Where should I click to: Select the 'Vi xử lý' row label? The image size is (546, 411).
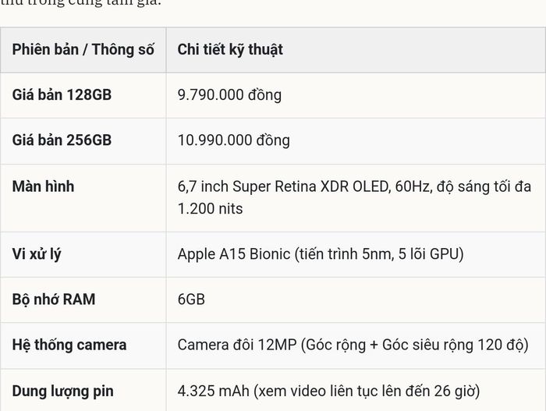pyautogui.click(x=37, y=254)
